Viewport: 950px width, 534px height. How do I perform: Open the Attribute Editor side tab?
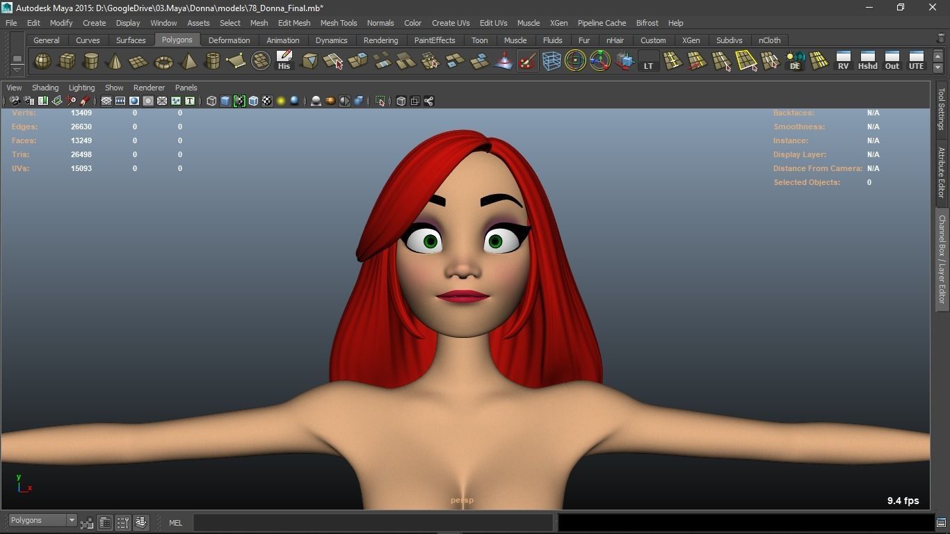942,172
